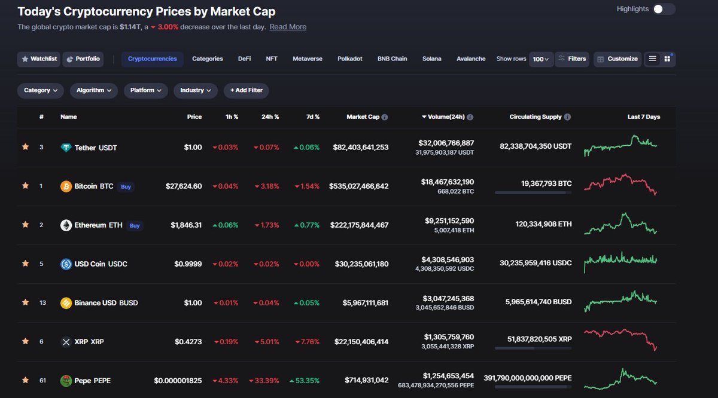Viewport: 718px width, 398px height.
Task: Click the Circulating Supply info icon
Action: (567, 117)
